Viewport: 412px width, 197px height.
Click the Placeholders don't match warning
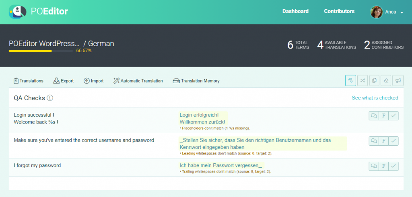(215, 128)
